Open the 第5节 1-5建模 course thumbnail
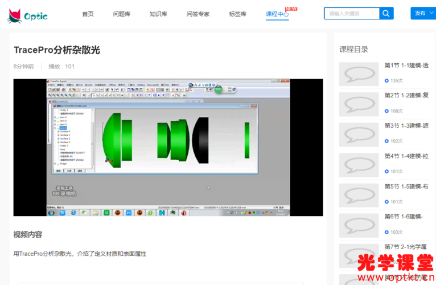This screenshot has height=285, width=436. click(x=359, y=196)
